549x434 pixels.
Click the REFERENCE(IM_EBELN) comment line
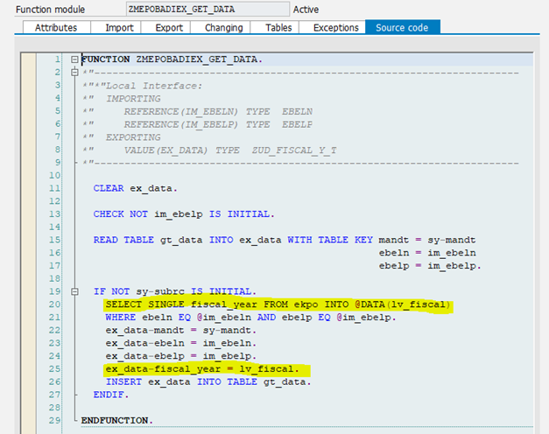198,111
